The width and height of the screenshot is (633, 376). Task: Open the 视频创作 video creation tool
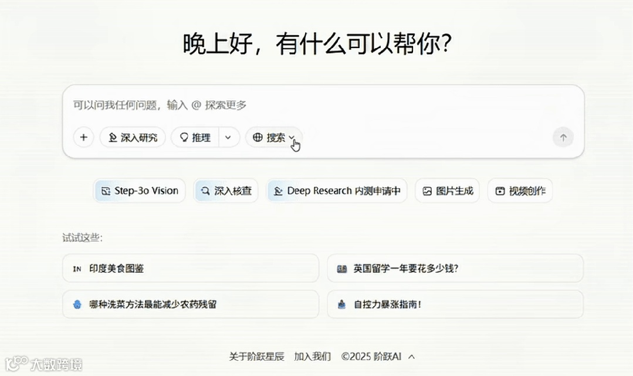point(520,190)
